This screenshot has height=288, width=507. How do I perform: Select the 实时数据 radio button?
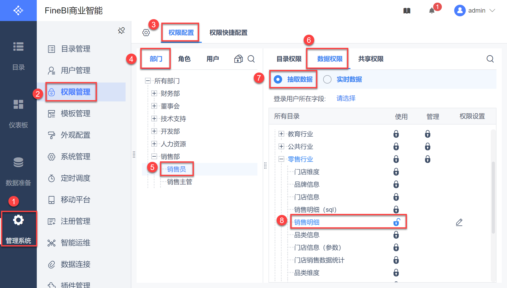tap(327, 79)
